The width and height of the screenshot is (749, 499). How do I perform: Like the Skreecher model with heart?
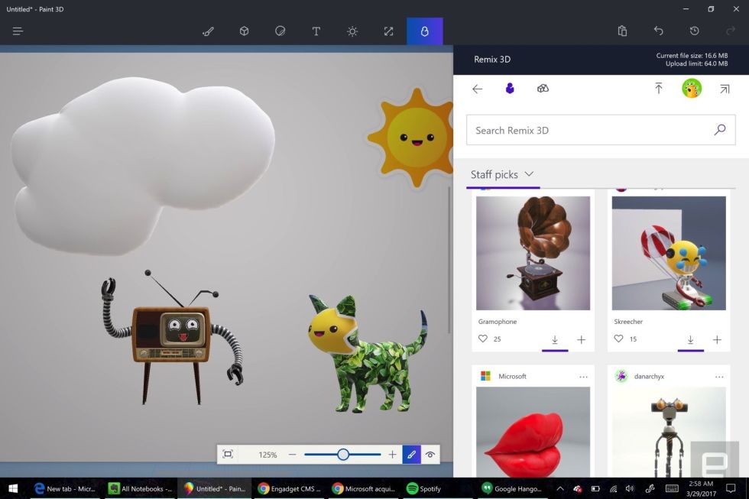point(618,339)
